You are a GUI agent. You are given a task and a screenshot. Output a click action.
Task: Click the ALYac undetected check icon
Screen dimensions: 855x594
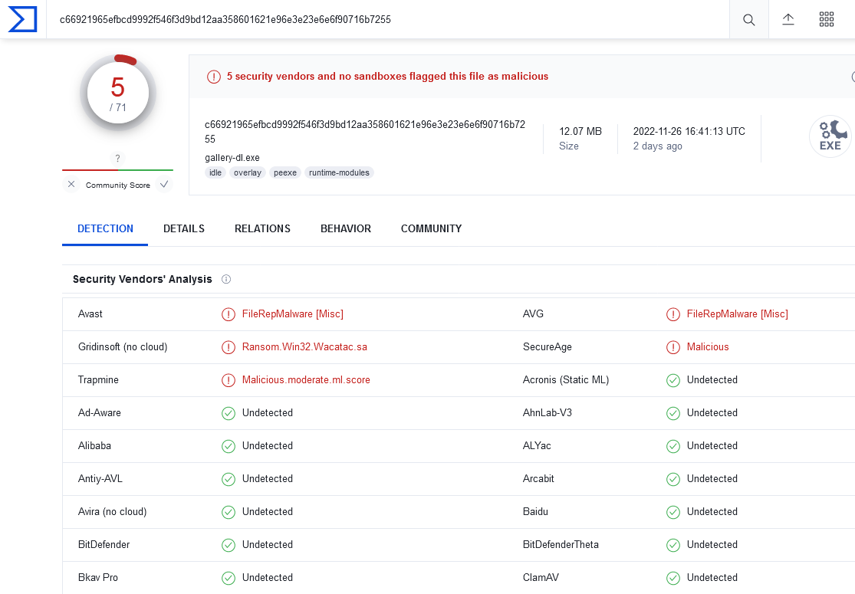[673, 446]
